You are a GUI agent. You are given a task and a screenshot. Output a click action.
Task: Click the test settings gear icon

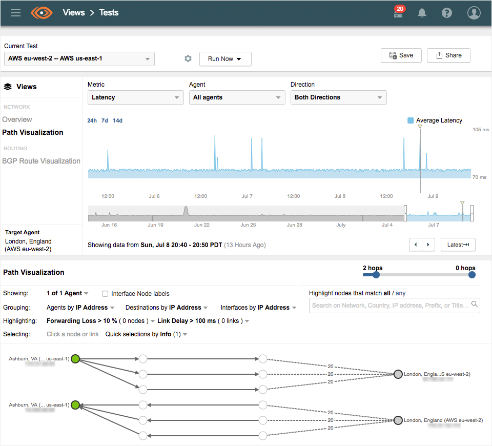point(188,59)
